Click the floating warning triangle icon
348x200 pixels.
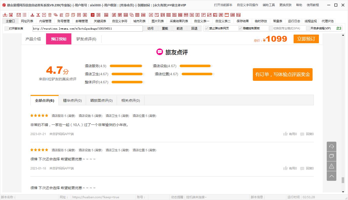coord(332,166)
